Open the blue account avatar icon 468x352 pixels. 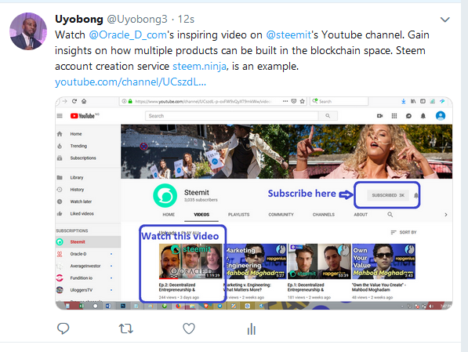[441, 115]
